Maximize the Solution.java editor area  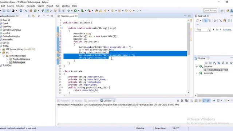point(189,16)
